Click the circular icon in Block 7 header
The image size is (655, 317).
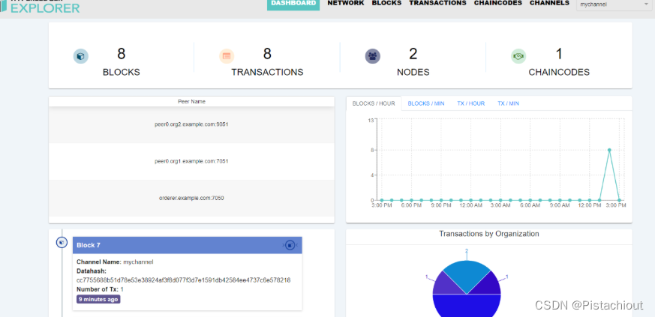tap(290, 245)
